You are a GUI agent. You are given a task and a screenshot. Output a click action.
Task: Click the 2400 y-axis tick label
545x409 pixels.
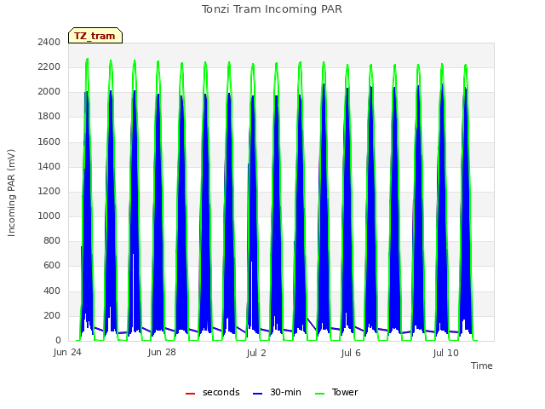[49, 42]
